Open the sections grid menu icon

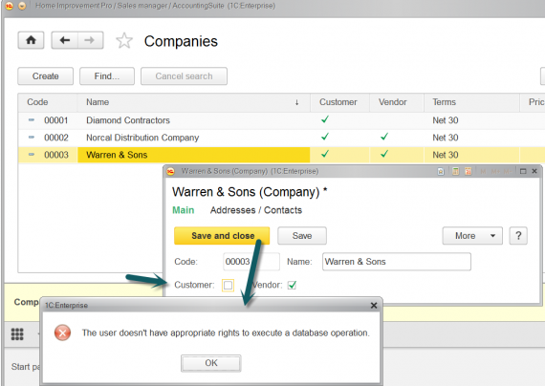click(x=17, y=333)
